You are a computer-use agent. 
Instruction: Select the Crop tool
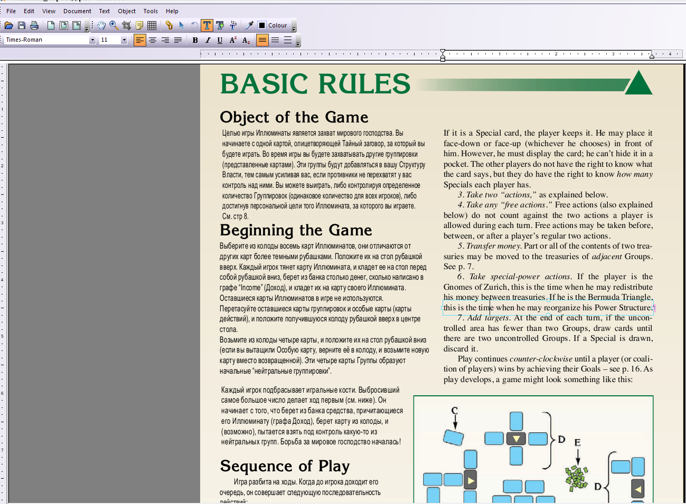[127, 25]
